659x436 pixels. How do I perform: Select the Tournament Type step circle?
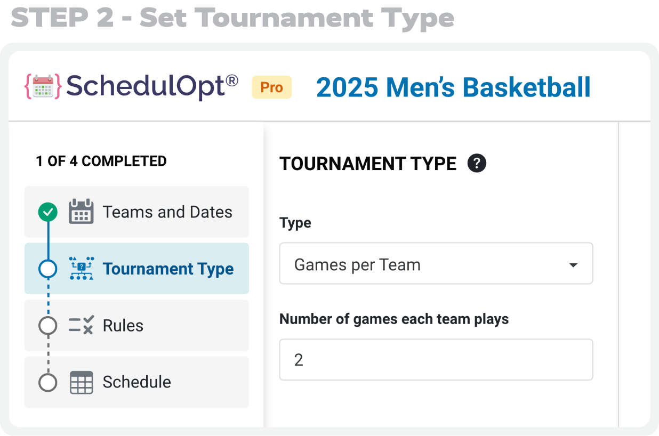[48, 269]
